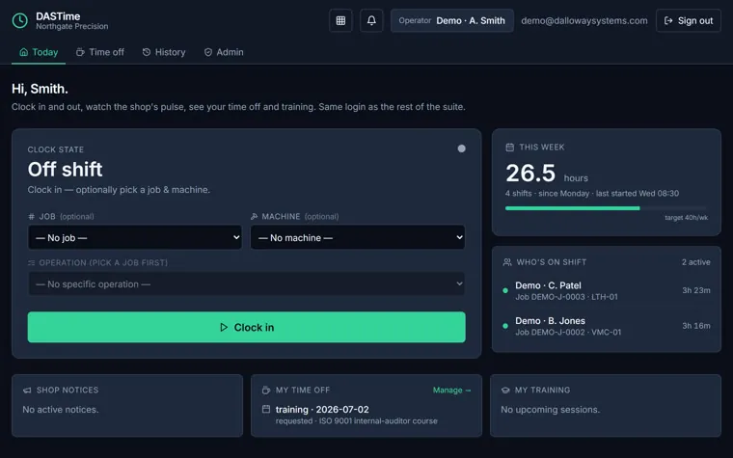
Task: Open the notifications bell icon
Action: click(371, 20)
